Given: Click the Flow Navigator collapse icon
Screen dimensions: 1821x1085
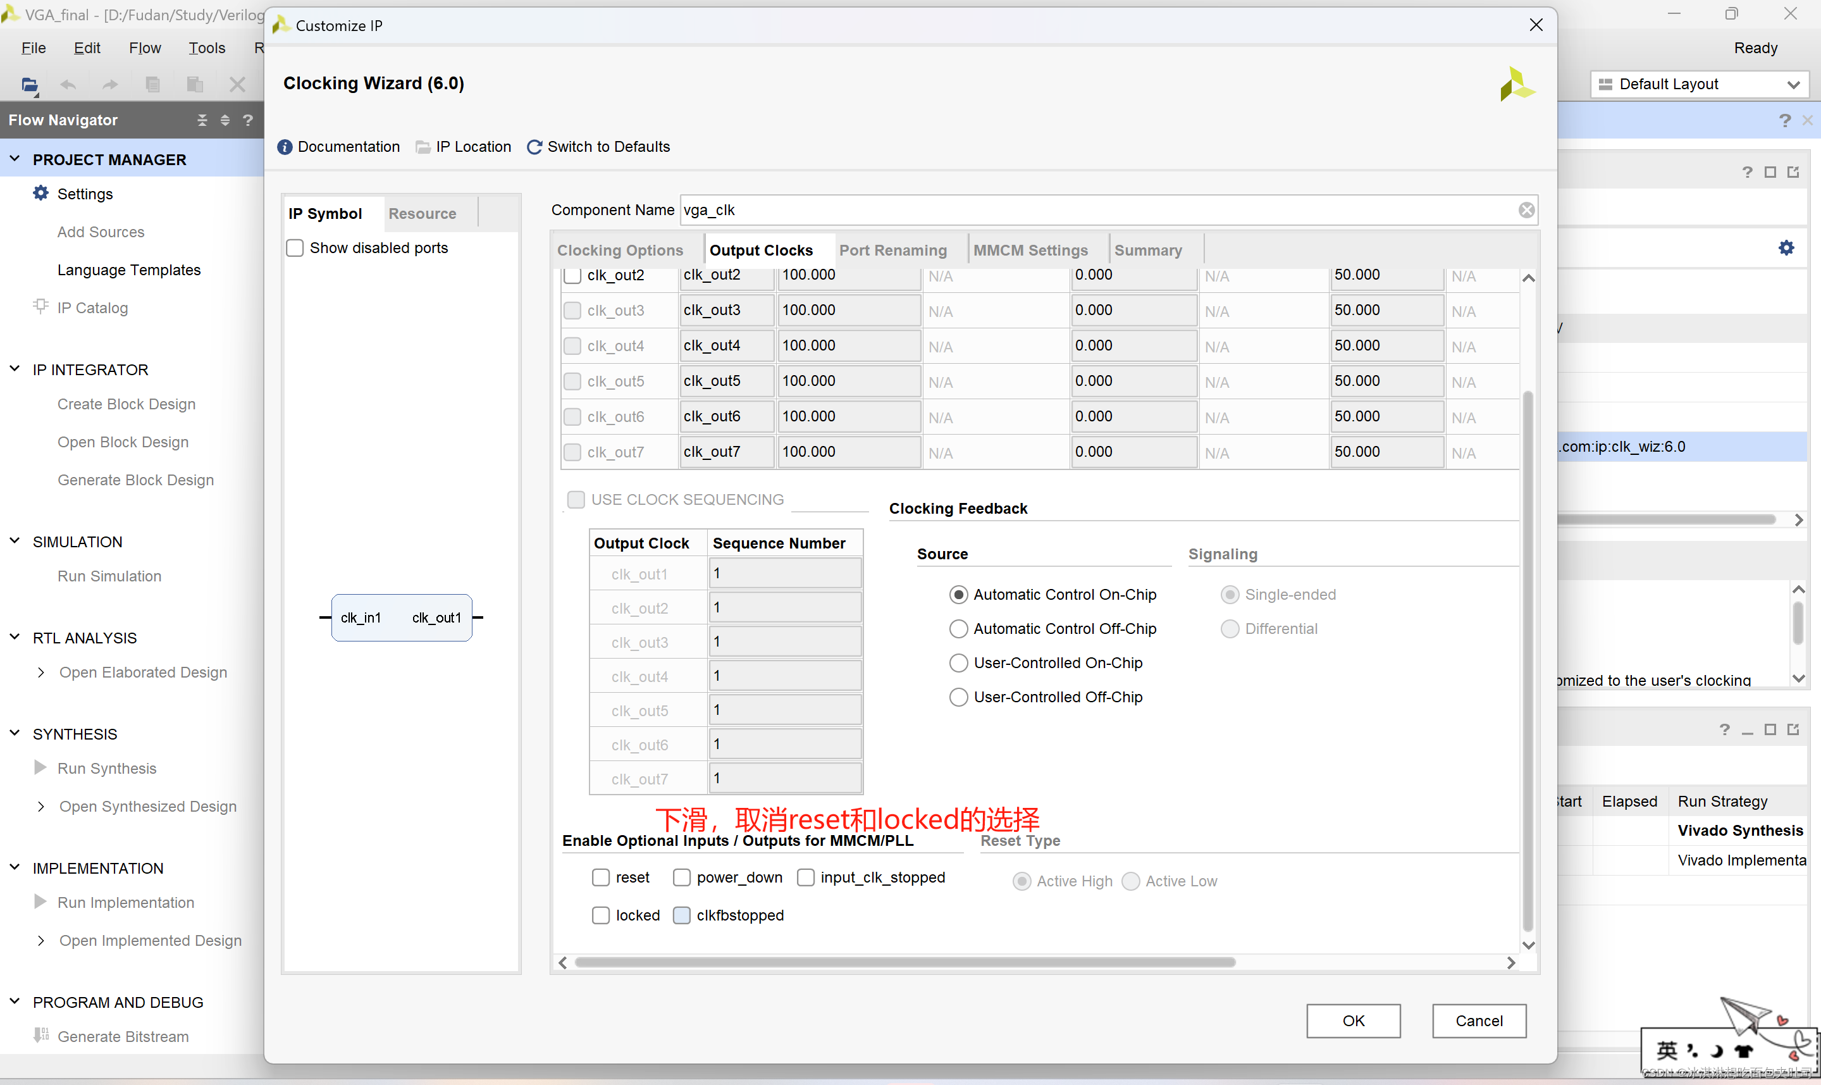Looking at the screenshot, I should point(203,120).
